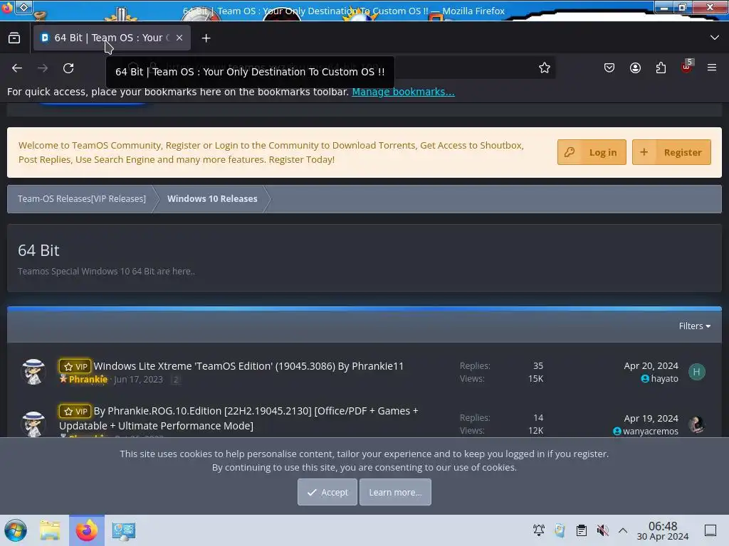Screen dimensions: 729x546
Task: Open Windows 10 Releases breadcrumb
Action: pos(212,199)
